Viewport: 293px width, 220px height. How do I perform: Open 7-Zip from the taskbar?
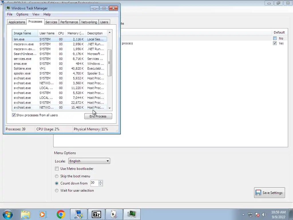[96, 214]
